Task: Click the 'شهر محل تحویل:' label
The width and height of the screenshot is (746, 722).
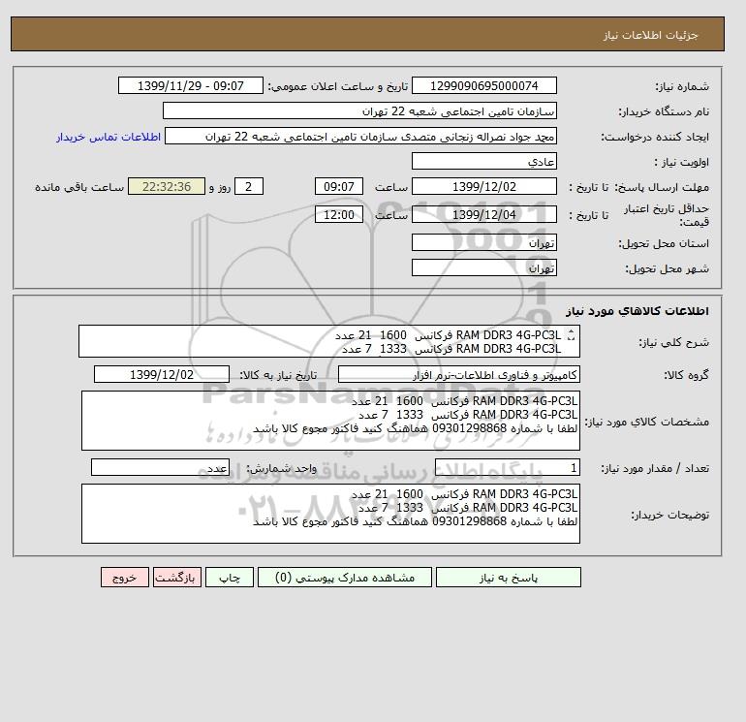Action: tap(667, 268)
